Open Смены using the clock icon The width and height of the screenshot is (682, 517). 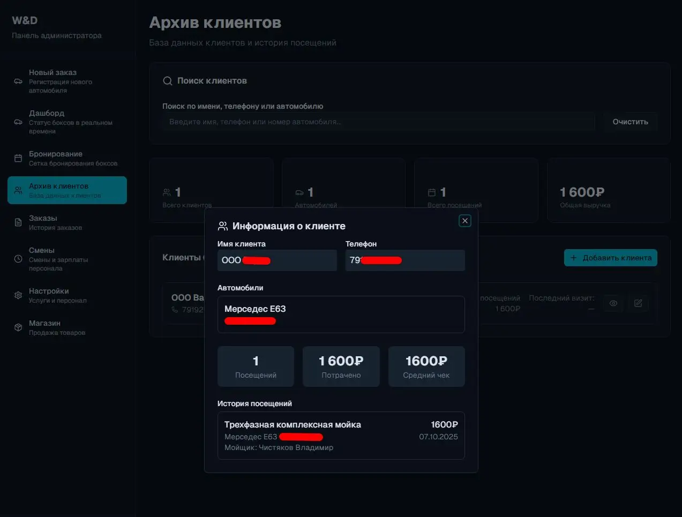[x=18, y=259]
